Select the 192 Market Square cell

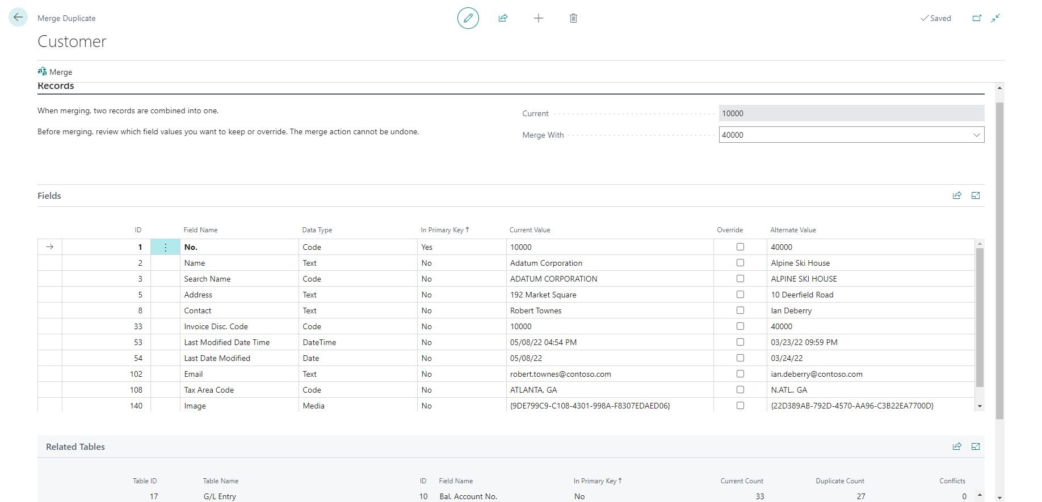coord(610,295)
